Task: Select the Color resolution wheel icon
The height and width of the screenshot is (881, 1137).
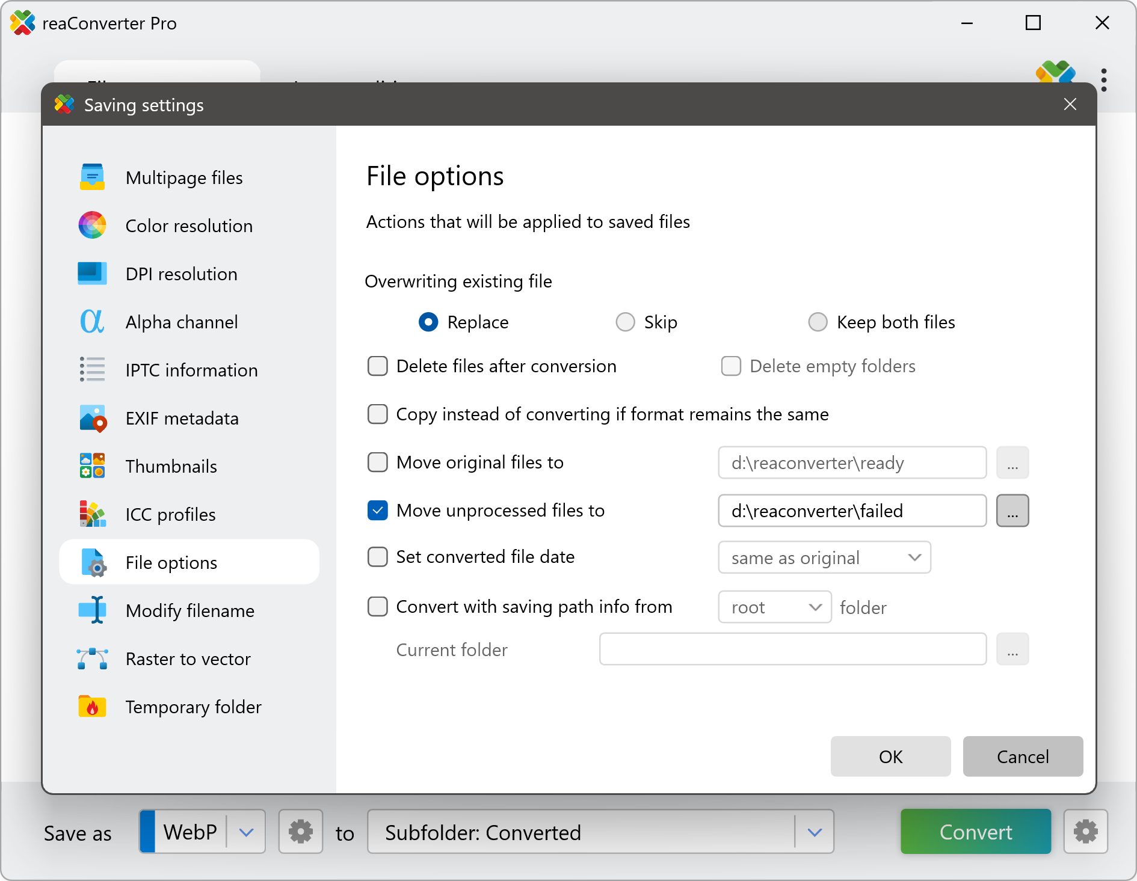Action: [x=92, y=226]
